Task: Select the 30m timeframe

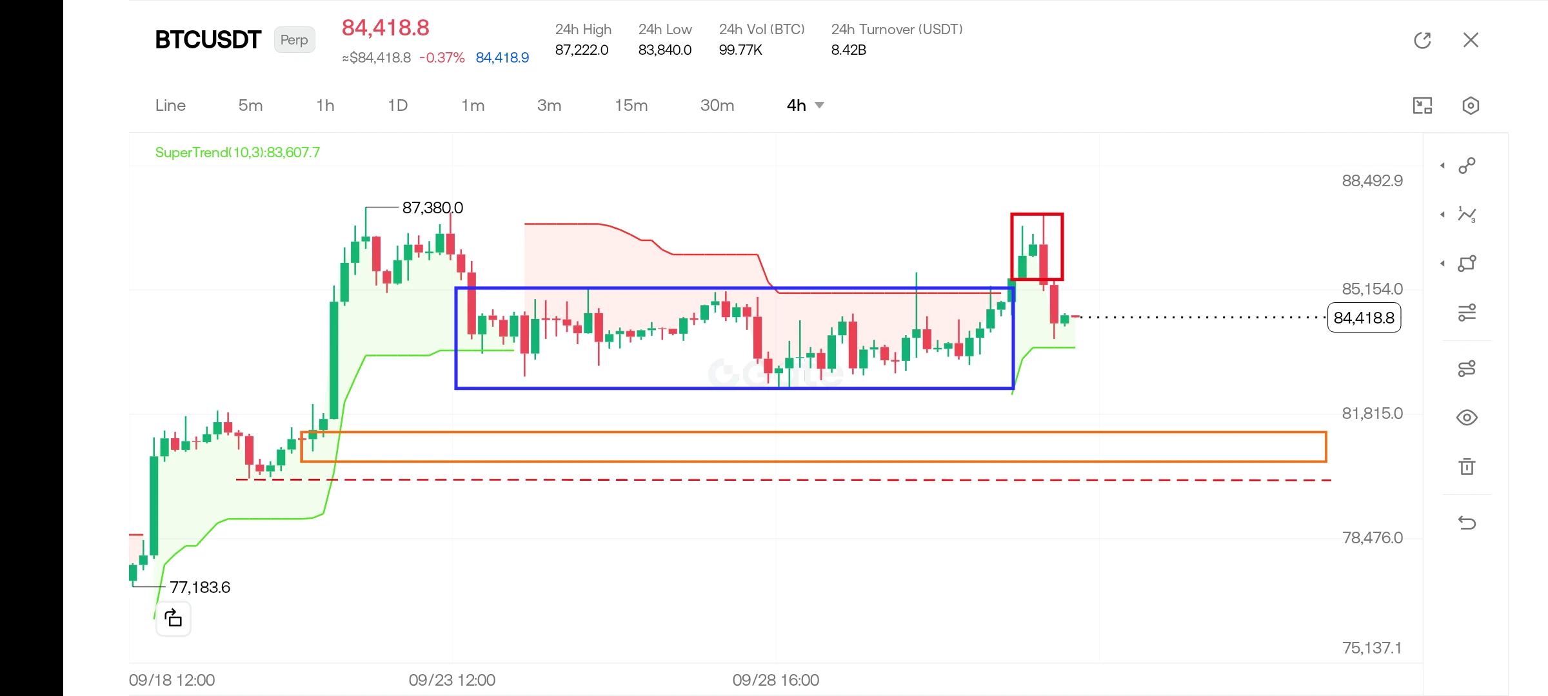Action: point(717,106)
